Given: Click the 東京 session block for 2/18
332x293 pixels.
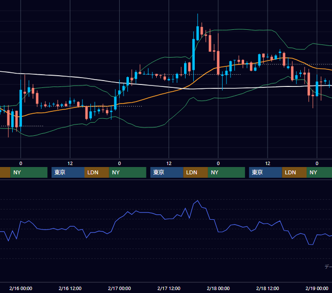Looking at the screenshot, I should [266, 172].
